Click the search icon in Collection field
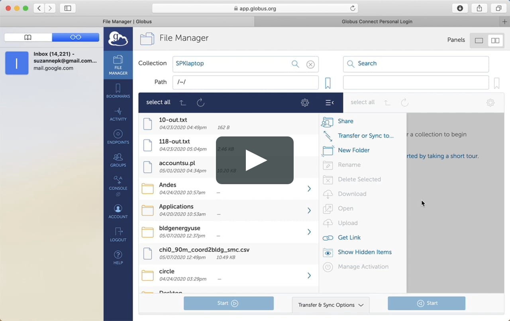This screenshot has width=510, height=321. click(295, 64)
